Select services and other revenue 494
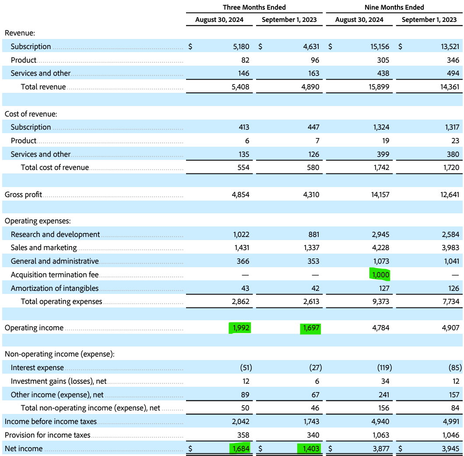Viewport: 464px width, 456px height. [453, 73]
